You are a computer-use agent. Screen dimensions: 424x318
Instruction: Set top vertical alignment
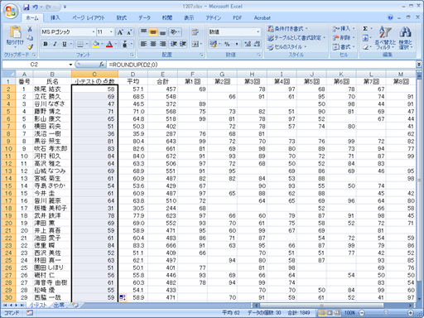pos(143,32)
